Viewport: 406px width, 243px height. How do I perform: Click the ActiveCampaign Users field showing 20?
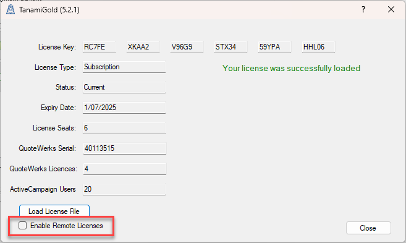124,189
